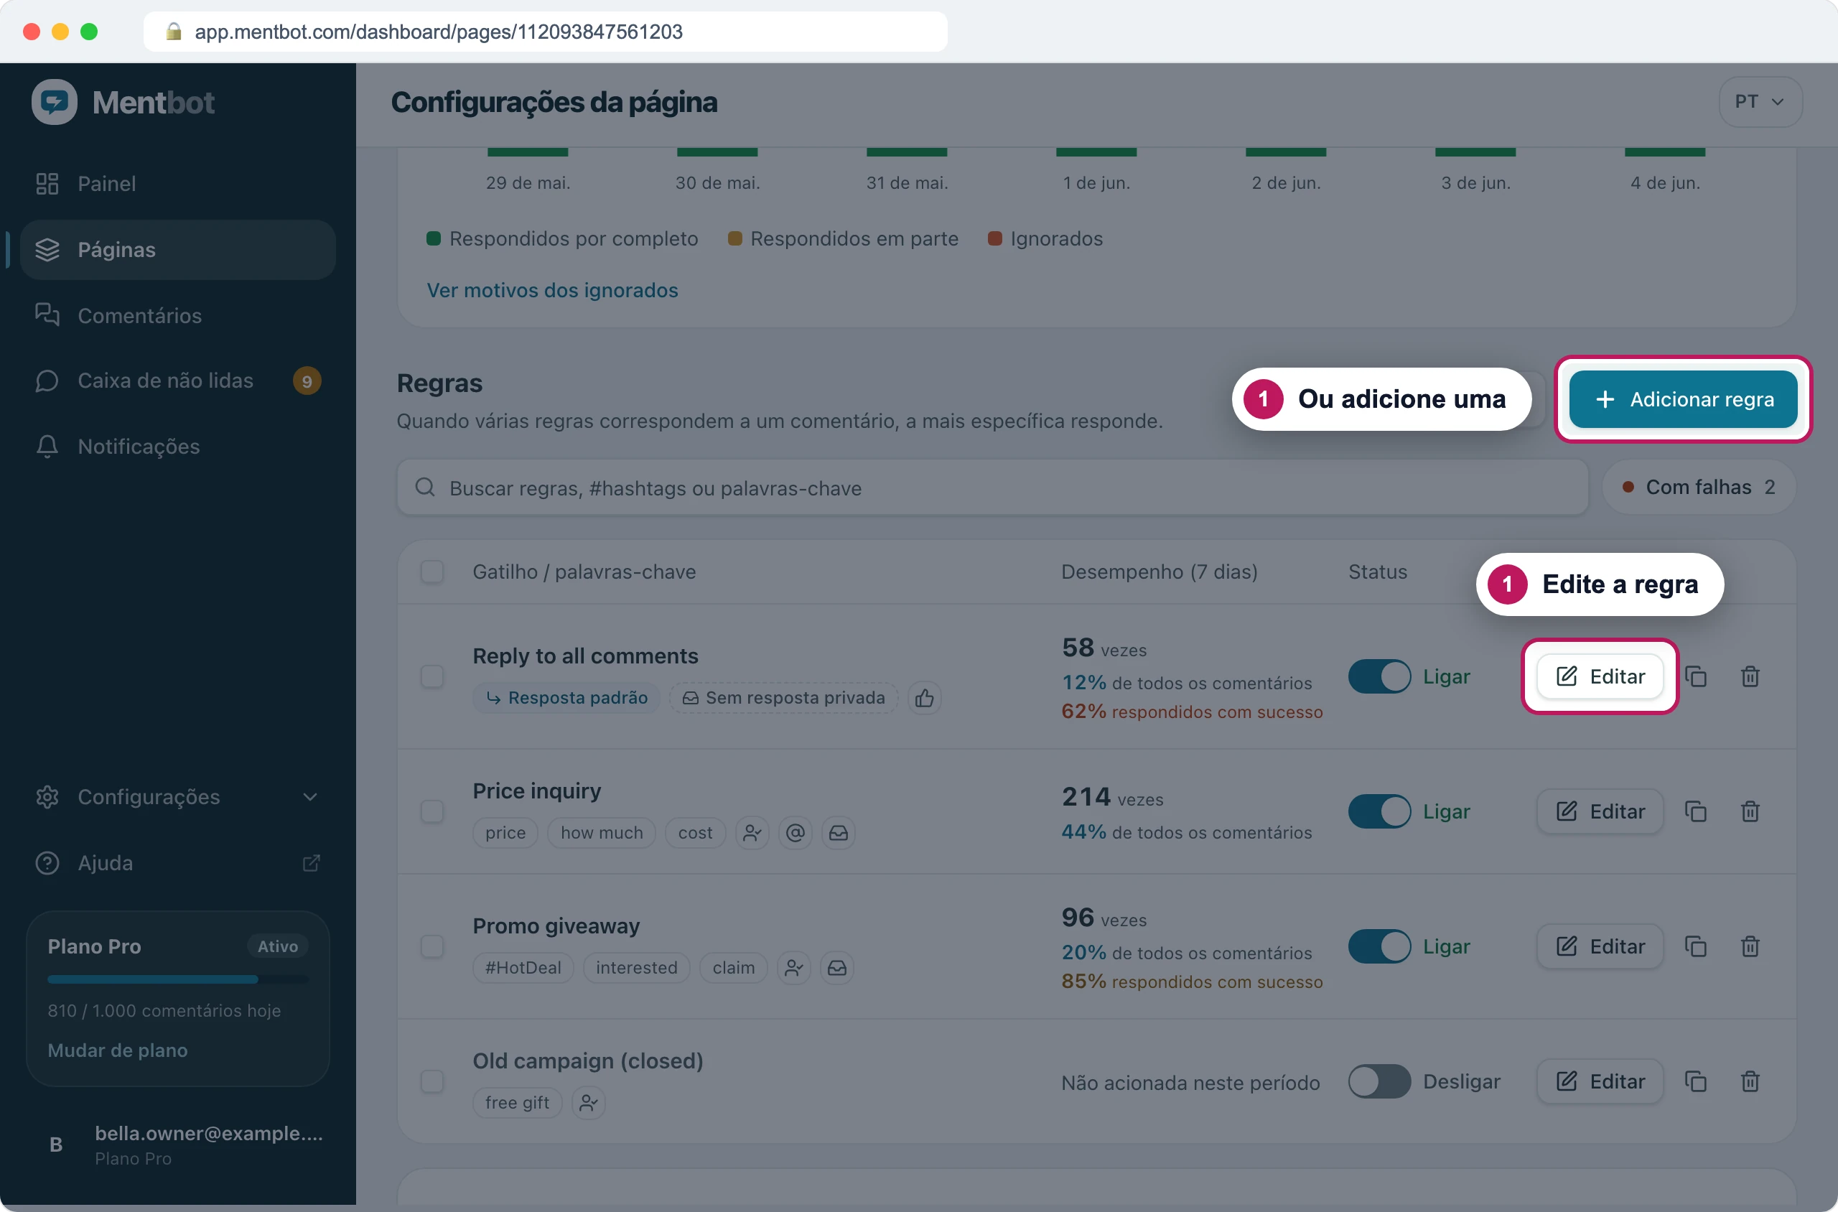This screenshot has height=1212, width=1838.
Task: Go to Páginas in the sidebar
Action: point(178,250)
